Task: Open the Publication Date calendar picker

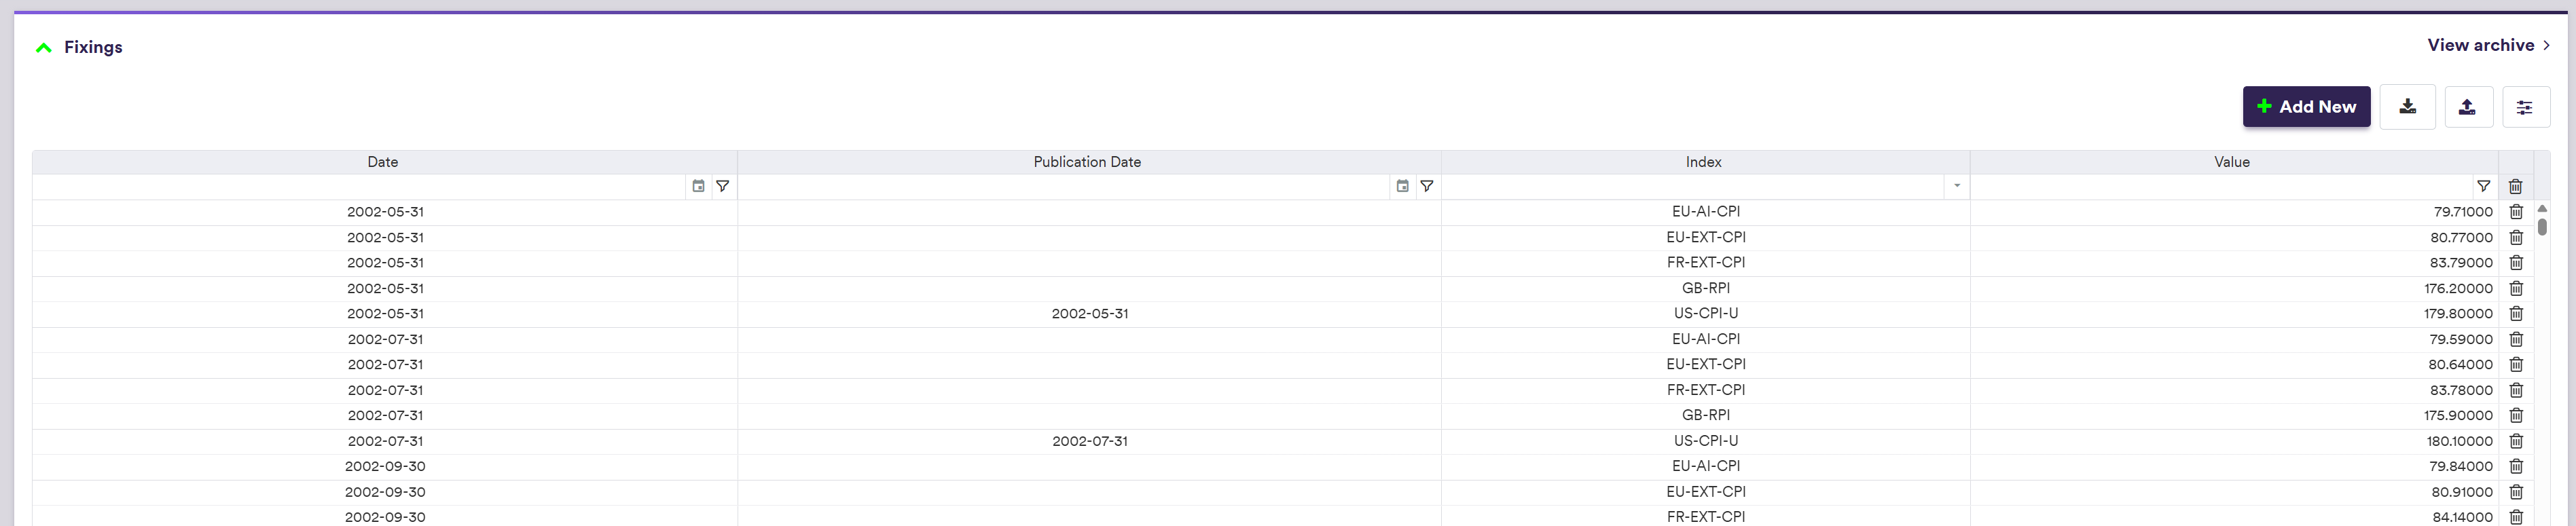Action: (x=1402, y=186)
